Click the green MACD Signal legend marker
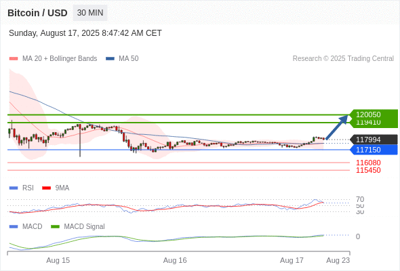400x271 pixels. click(55, 226)
